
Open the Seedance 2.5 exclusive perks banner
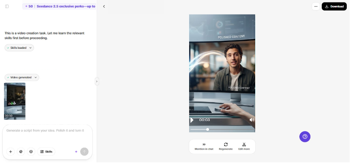coord(59,6)
